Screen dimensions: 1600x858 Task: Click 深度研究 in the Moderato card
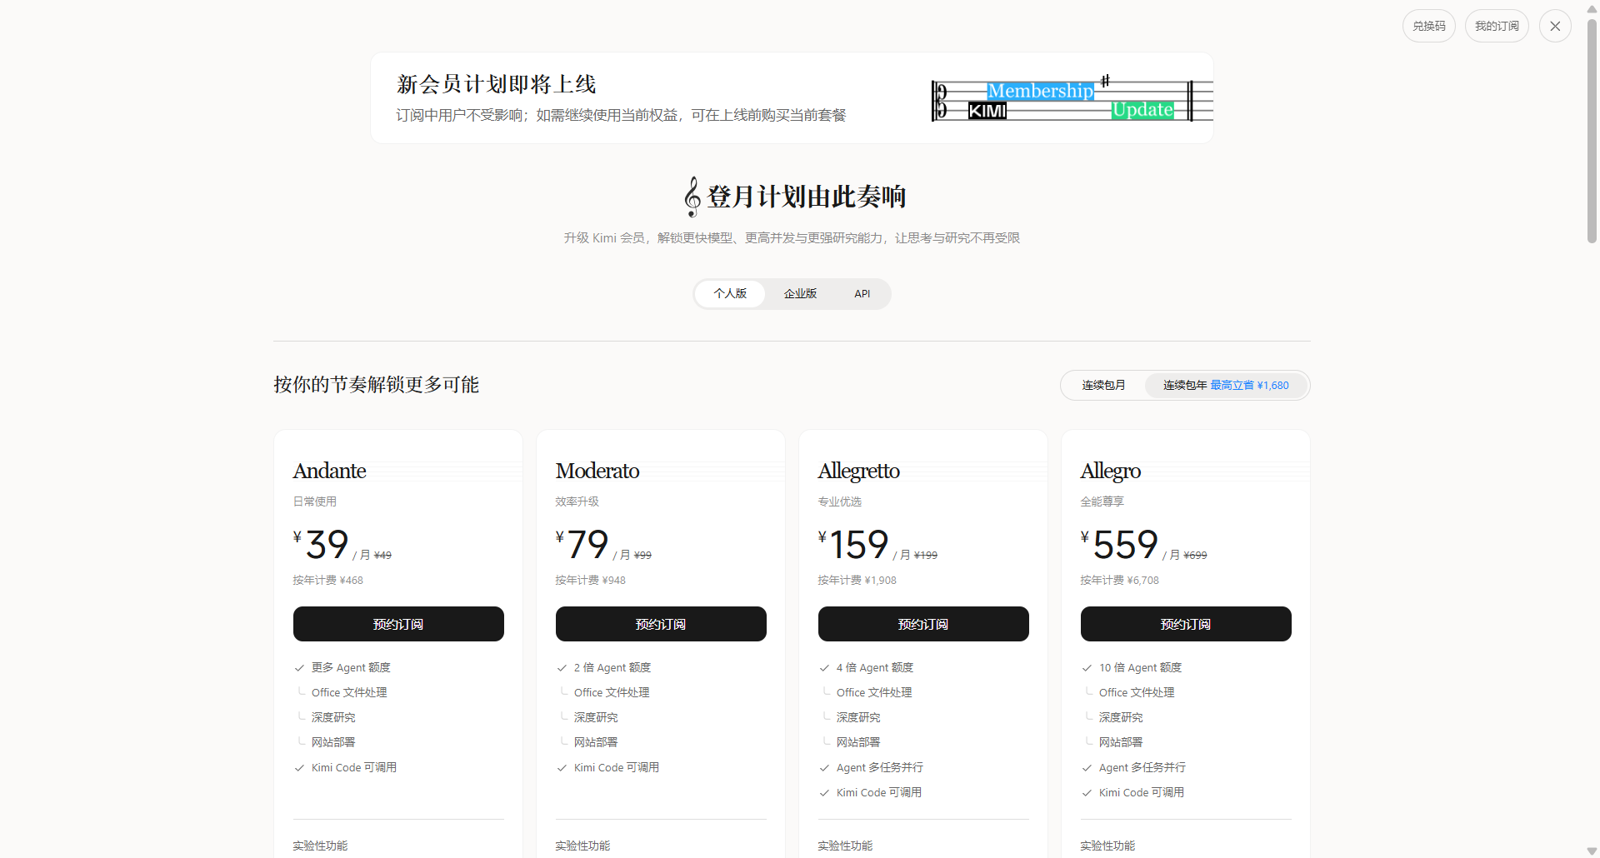click(x=596, y=717)
